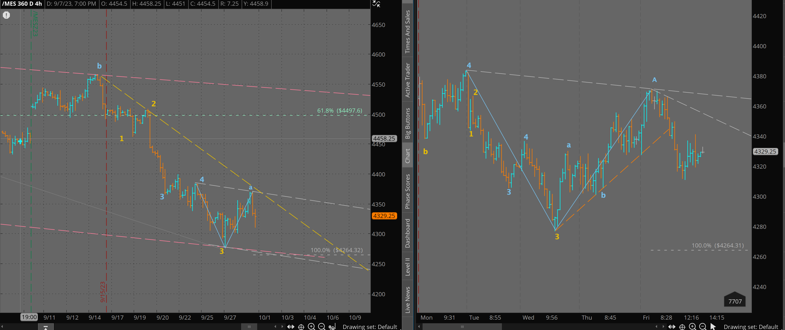Click the R: 7.25 range value
Screen dimensions: 785x330
[x=229, y=4]
